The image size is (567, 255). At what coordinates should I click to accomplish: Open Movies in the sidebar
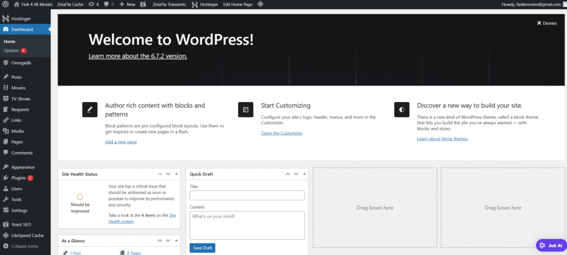[x=25, y=88]
